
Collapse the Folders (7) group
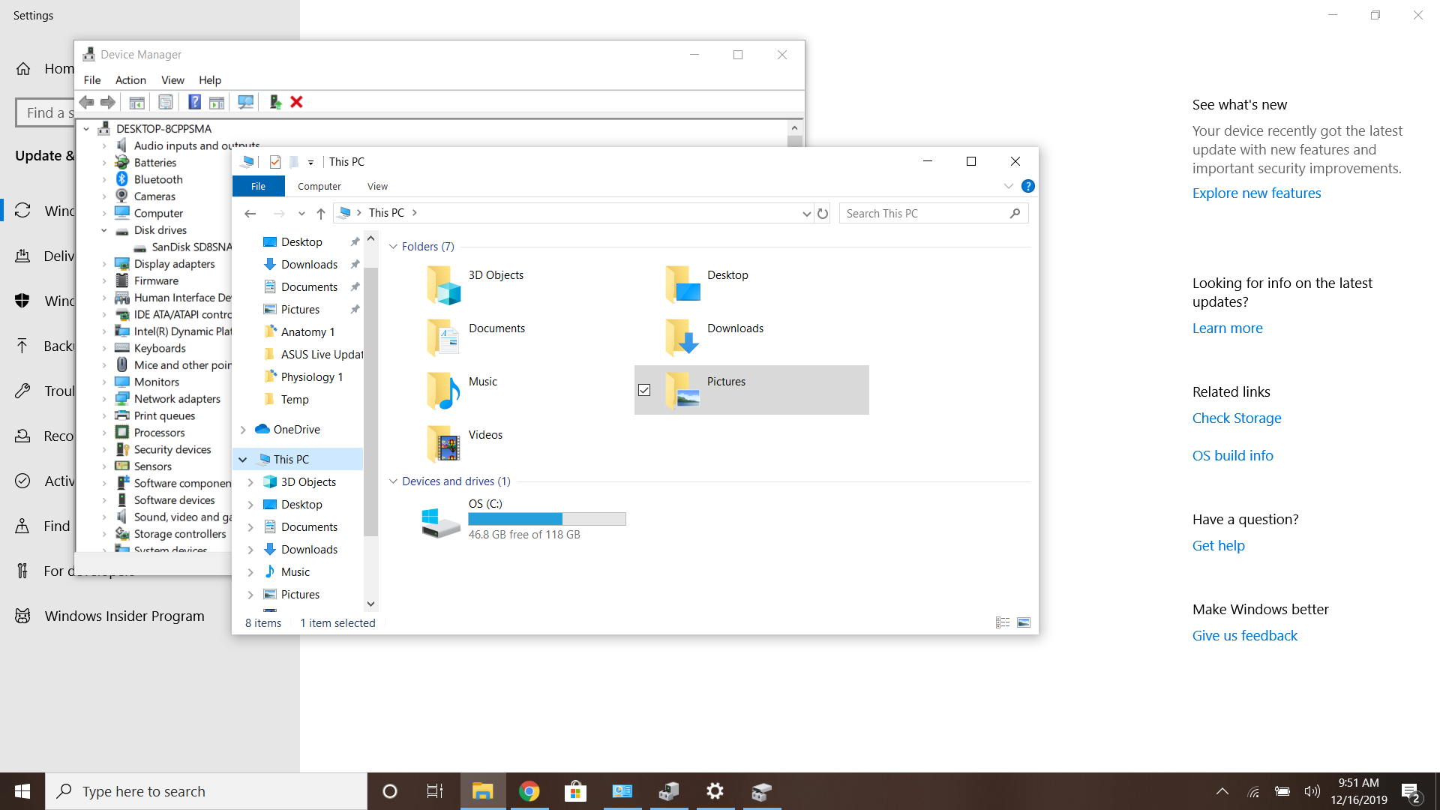tap(393, 247)
